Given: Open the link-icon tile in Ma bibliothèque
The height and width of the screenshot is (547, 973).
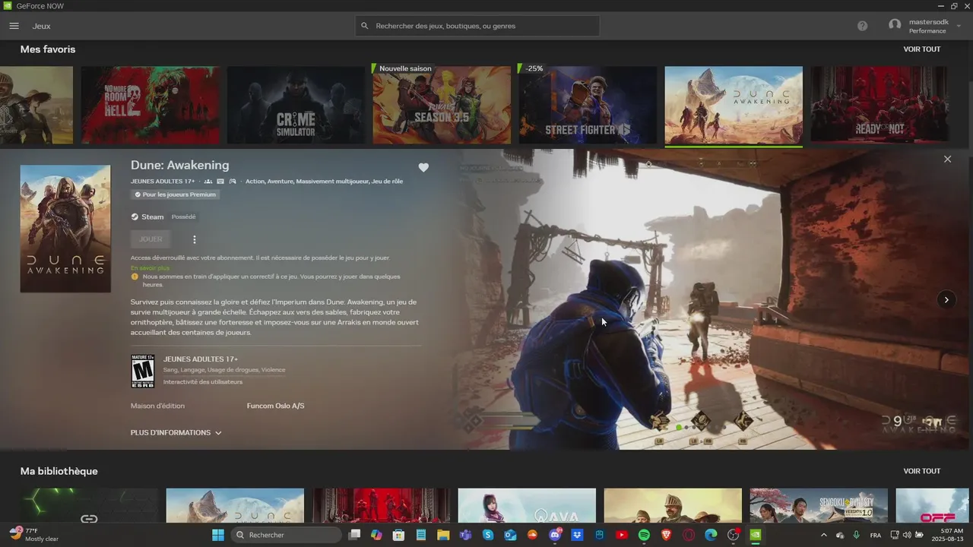Looking at the screenshot, I should click(x=89, y=505).
